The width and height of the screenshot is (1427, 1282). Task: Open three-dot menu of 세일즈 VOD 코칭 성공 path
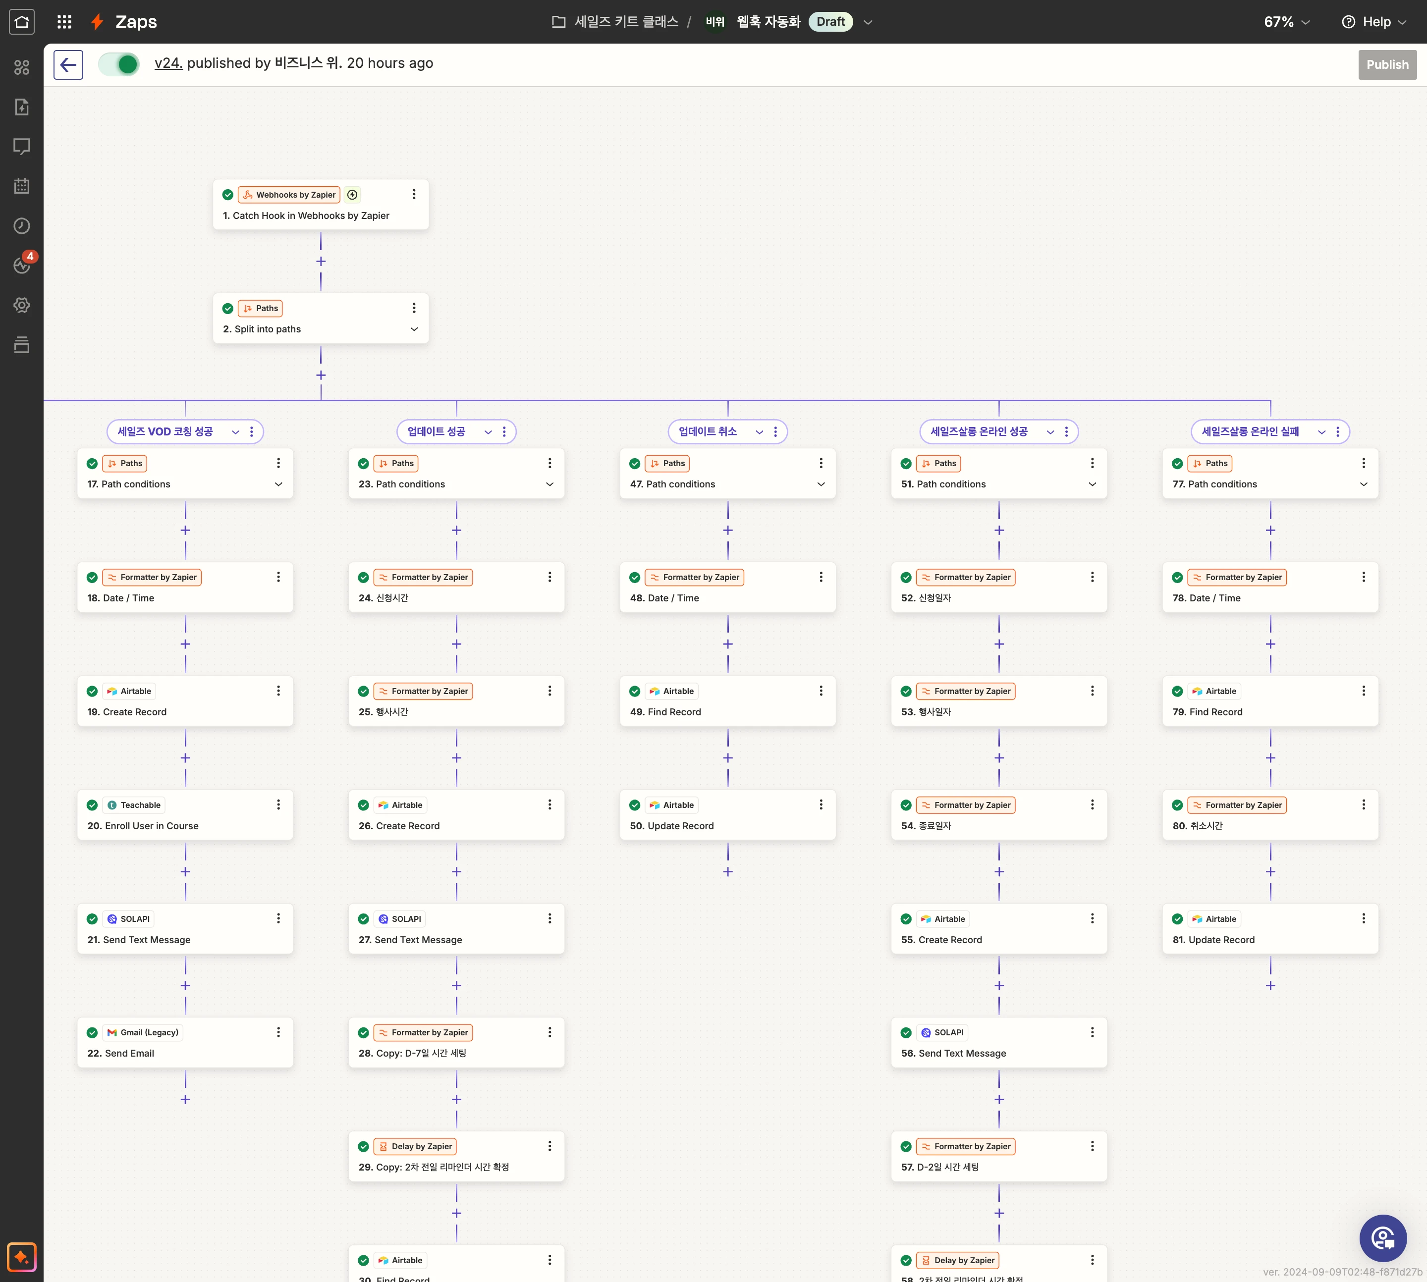252,432
